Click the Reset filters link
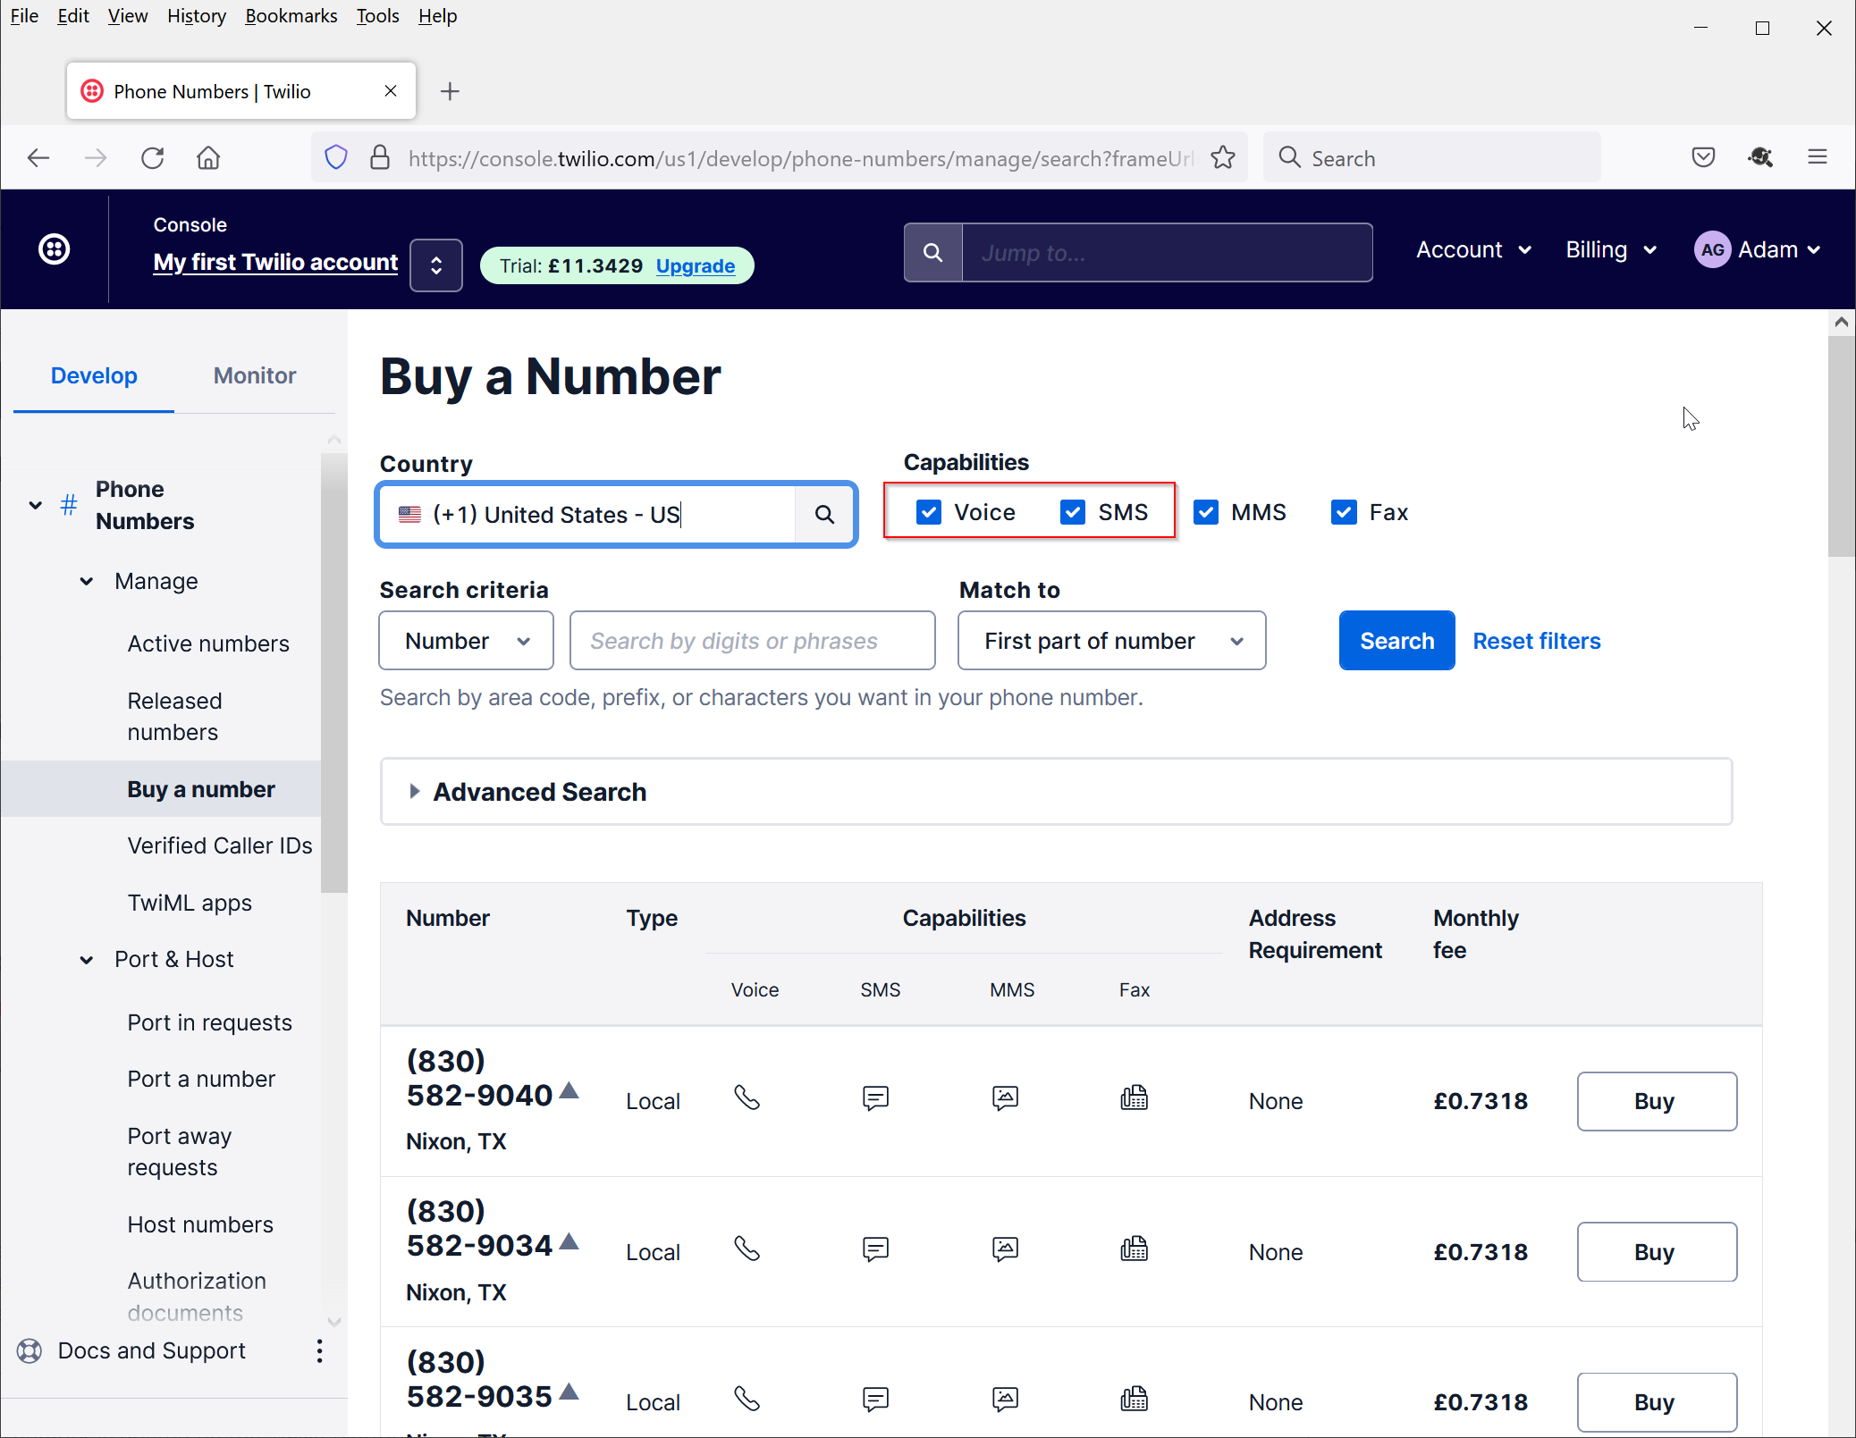This screenshot has height=1438, width=1856. [x=1536, y=641]
